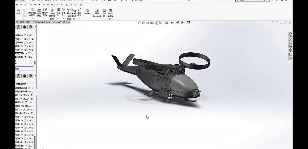
Task: Click Zoom to Fit in view toolbar
Action: (x=139, y=23)
